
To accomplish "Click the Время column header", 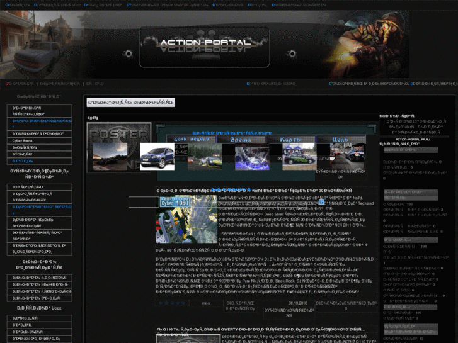I will 241,140.
